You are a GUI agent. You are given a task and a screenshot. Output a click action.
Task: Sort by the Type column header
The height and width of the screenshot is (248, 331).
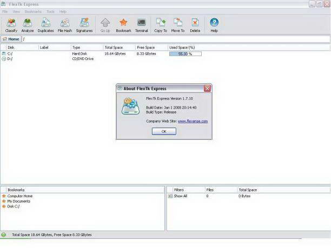(87, 48)
